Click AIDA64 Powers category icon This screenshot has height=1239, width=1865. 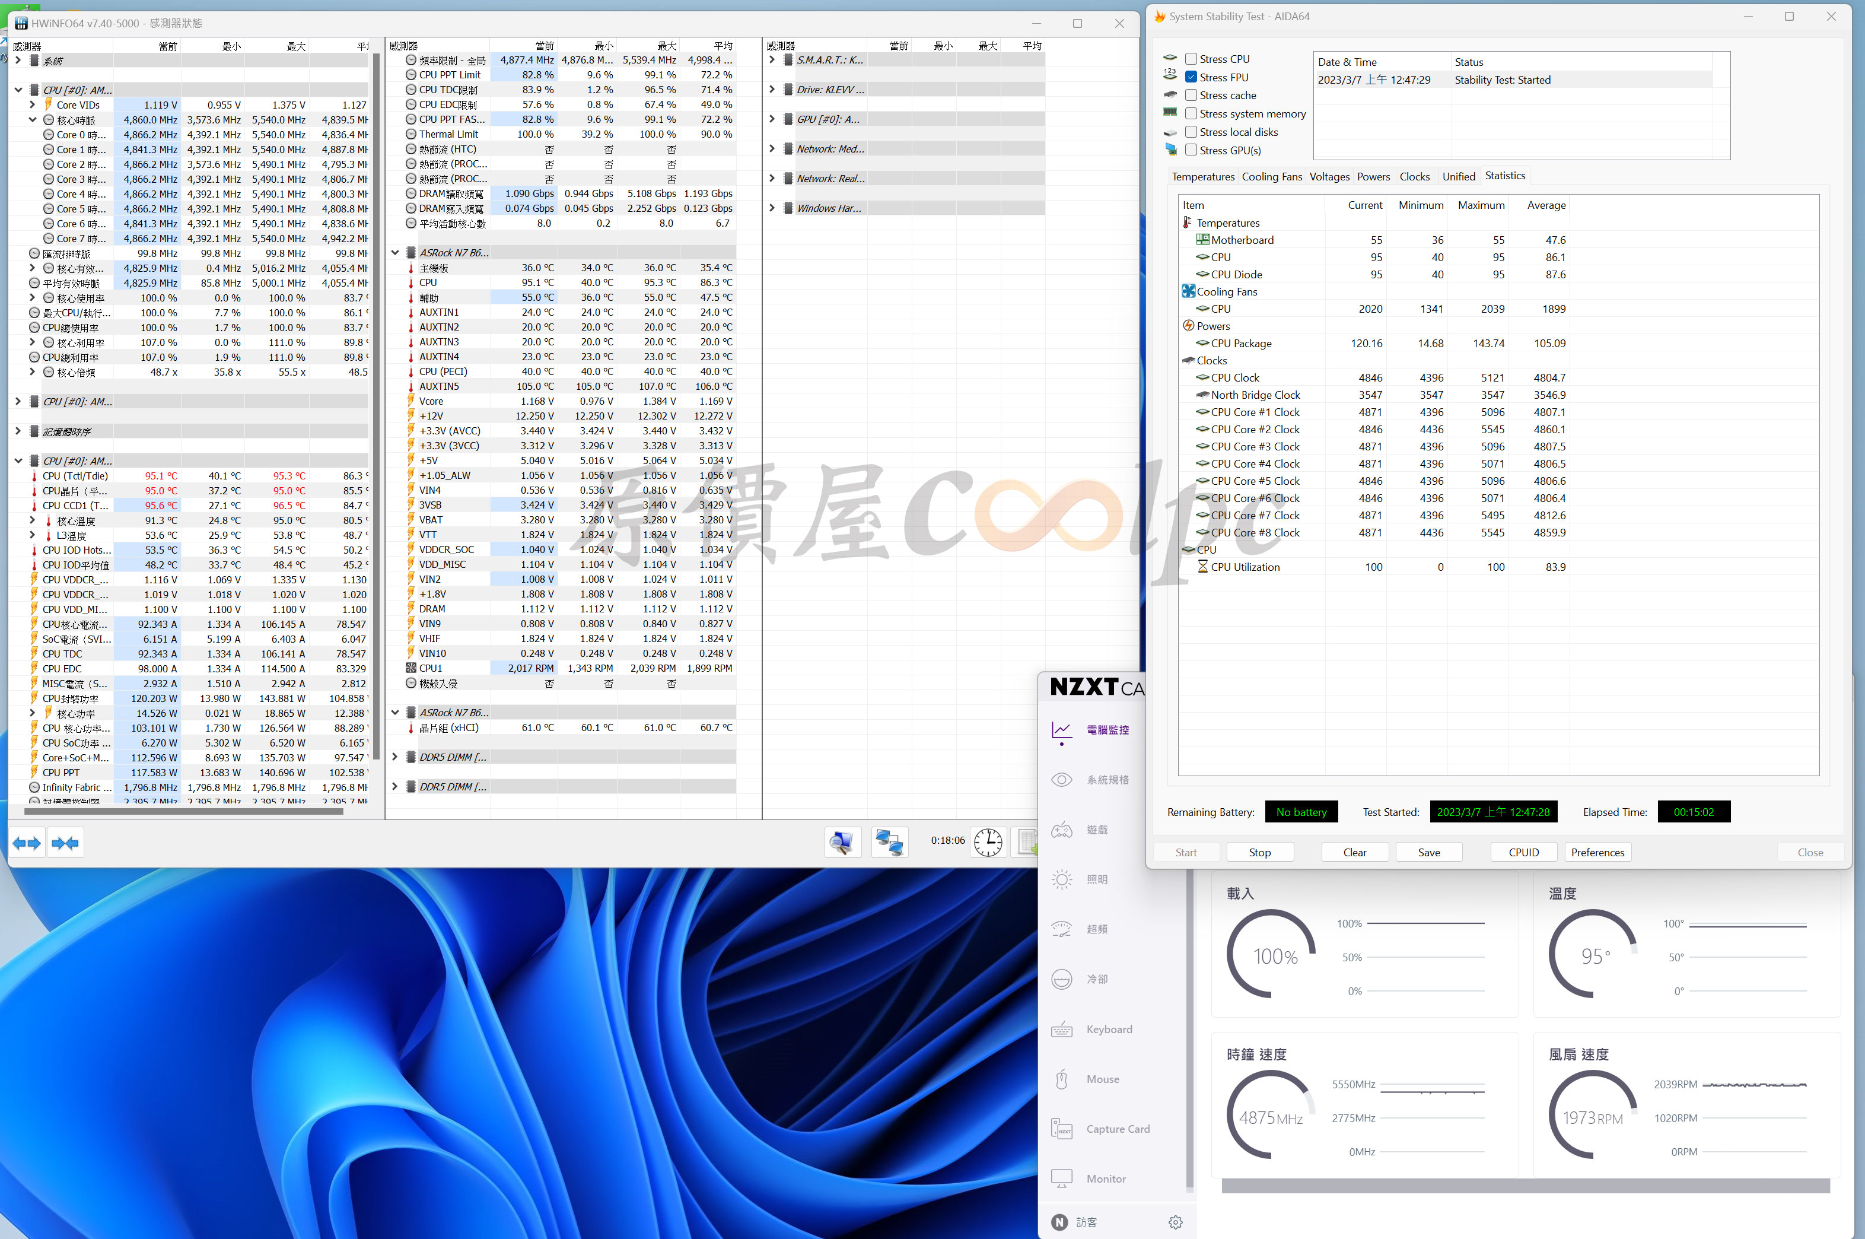pyautogui.click(x=1188, y=326)
